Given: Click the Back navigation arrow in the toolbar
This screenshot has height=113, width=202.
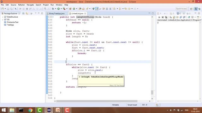Looking at the screenshot, I should (x=129, y=9).
